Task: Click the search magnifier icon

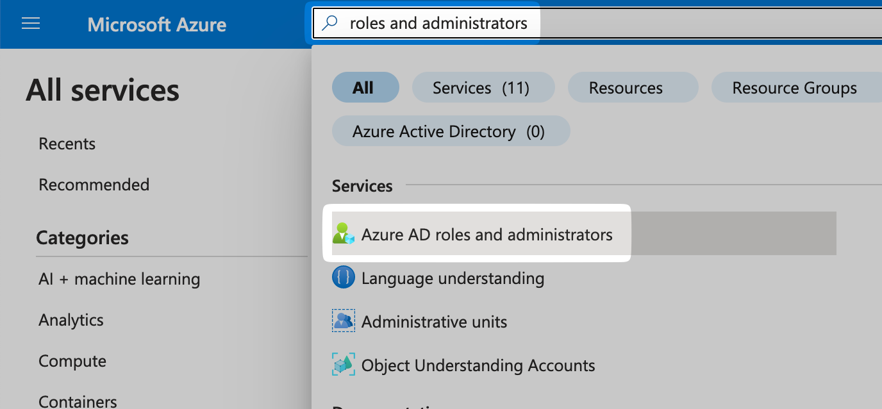Action: coord(329,24)
